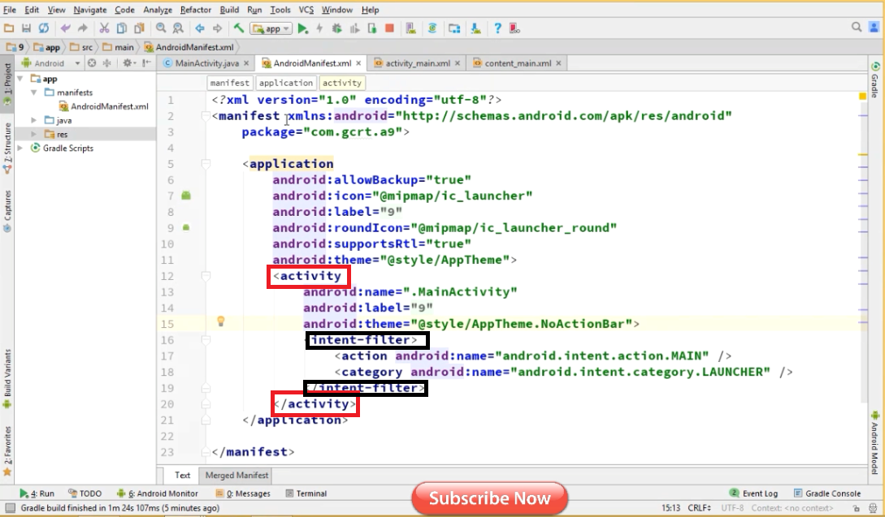Click the Profile app toolbar icon

tap(354, 28)
